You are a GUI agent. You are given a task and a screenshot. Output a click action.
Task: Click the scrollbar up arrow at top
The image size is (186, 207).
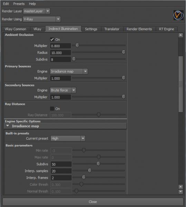[x=180, y=35]
